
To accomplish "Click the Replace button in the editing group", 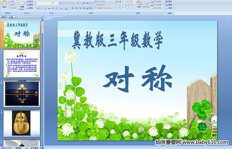I will pyautogui.click(x=169, y=5).
